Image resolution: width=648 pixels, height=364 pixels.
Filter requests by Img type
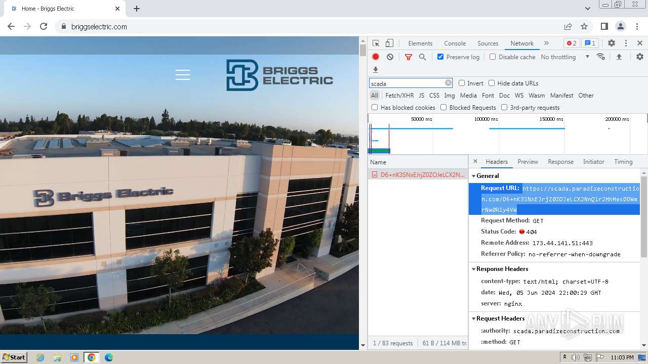click(449, 96)
